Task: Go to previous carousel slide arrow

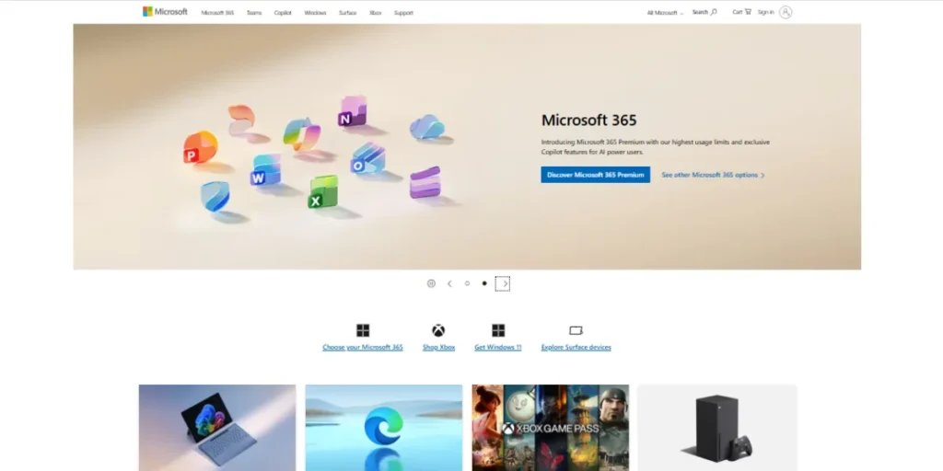Action: click(449, 283)
